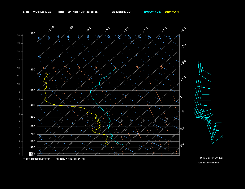Click the 500 pressure level label
Screen dimensions: 245x189
tap(33, 117)
